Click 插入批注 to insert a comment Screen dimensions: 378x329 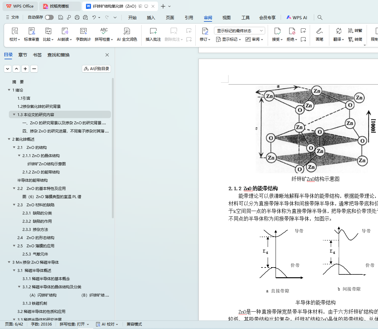[x=153, y=34]
